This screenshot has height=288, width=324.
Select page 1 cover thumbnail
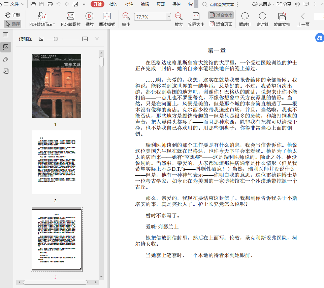(56, 86)
